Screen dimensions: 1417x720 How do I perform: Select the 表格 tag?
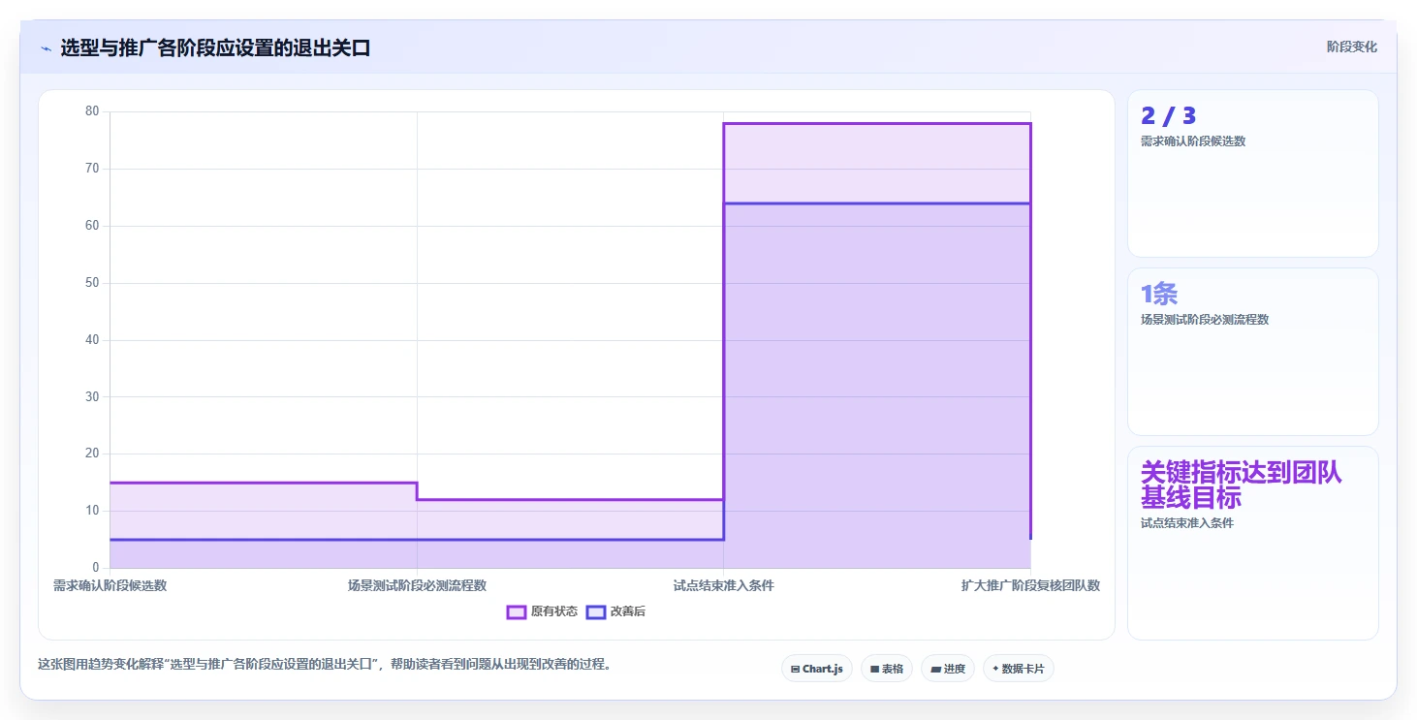click(x=887, y=669)
